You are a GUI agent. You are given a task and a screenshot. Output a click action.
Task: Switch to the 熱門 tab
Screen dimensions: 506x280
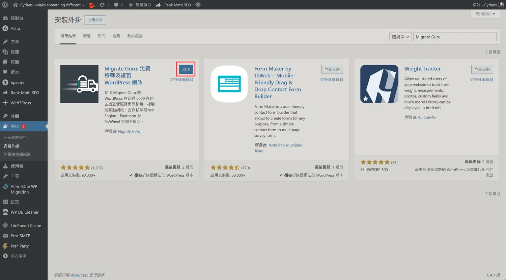coord(102,36)
